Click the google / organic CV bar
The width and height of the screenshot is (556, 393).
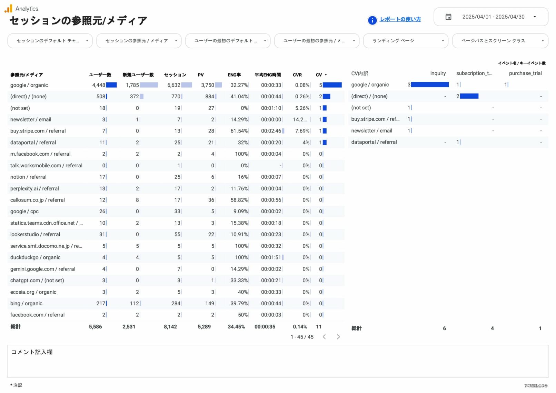(332, 85)
